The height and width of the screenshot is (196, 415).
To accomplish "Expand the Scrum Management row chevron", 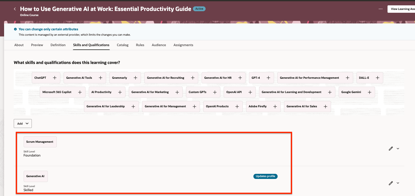I will point(398,149).
